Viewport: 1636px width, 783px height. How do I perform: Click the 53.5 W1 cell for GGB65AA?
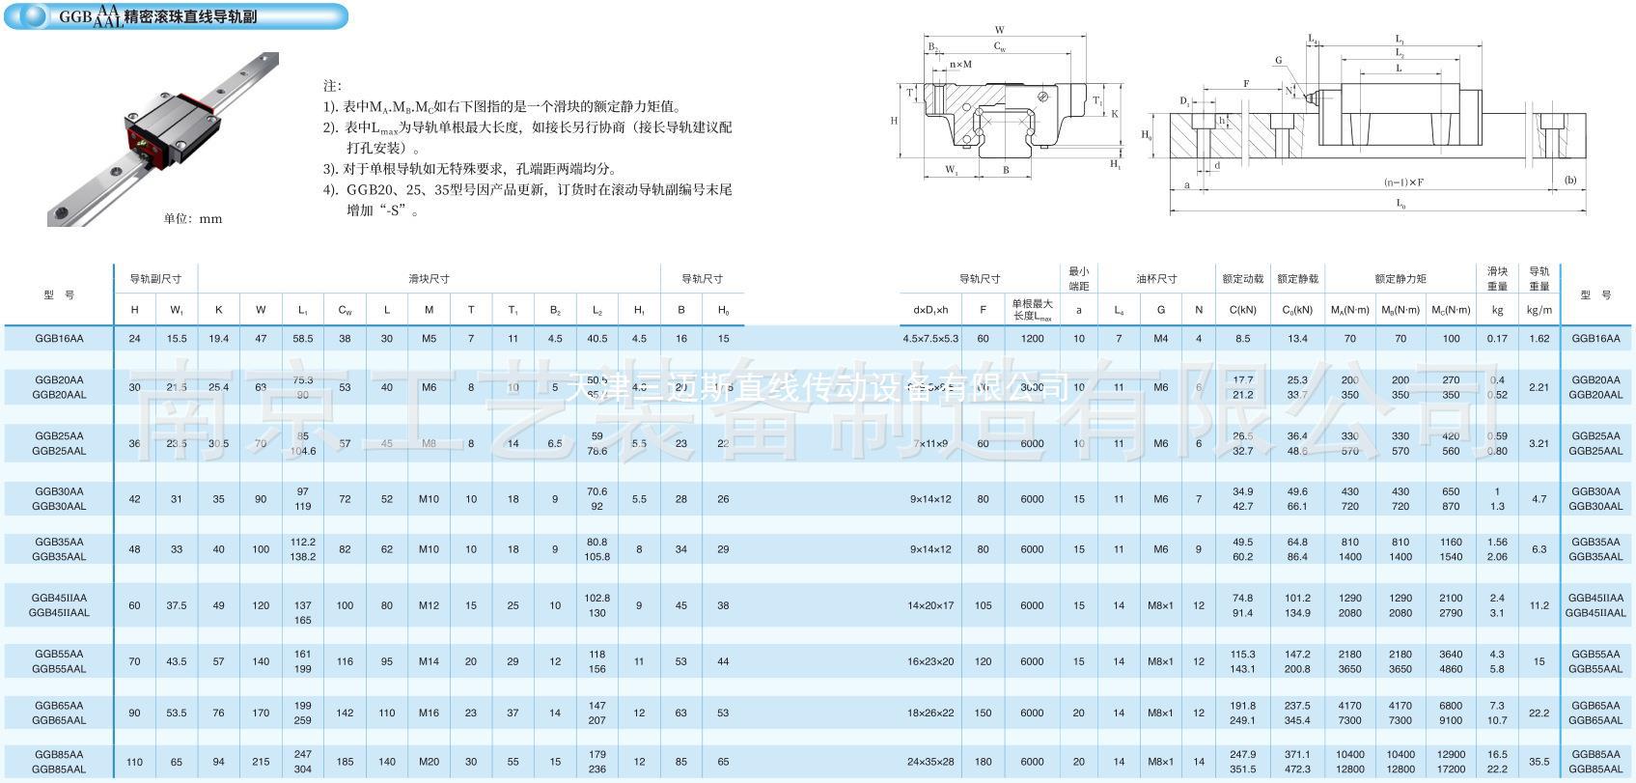pyautogui.click(x=177, y=713)
